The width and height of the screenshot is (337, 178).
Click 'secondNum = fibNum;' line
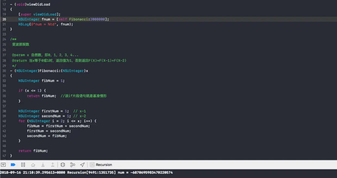click(x=47, y=136)
